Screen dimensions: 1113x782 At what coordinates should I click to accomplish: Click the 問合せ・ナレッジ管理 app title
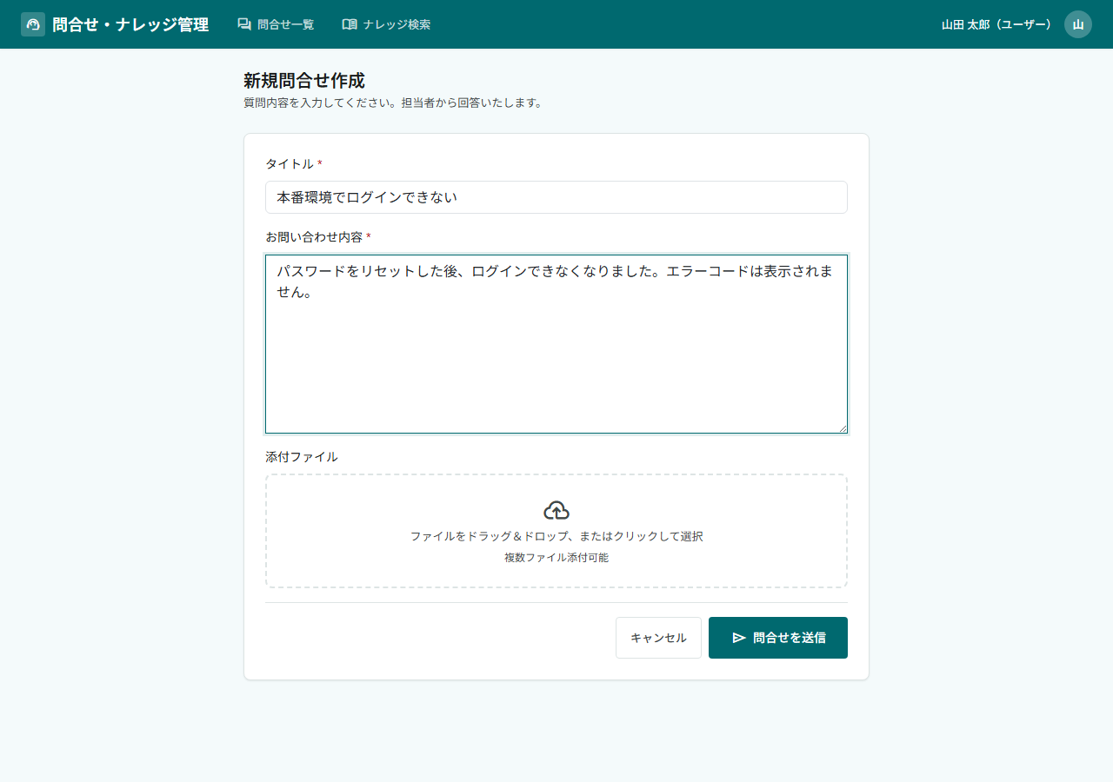click(x=130, y=24)
